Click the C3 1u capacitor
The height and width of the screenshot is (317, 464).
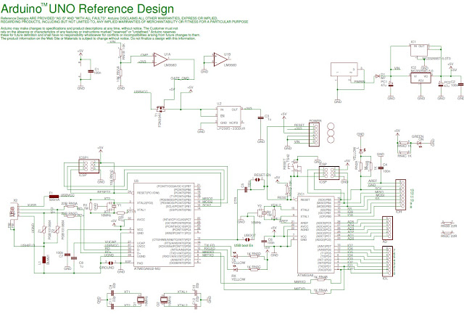[x=261, y=118]
